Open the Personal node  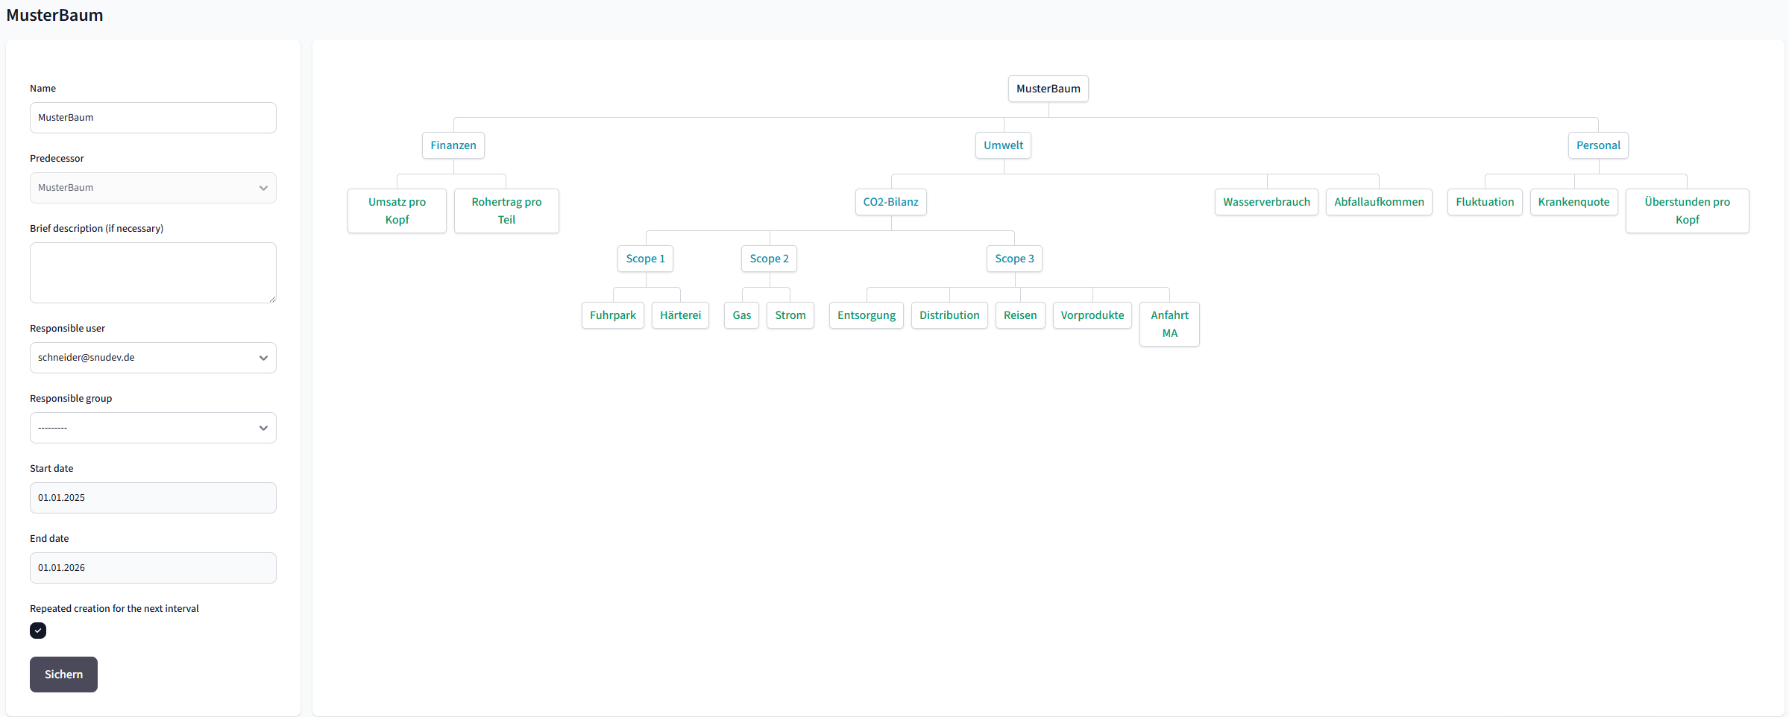coord(1598,145)
